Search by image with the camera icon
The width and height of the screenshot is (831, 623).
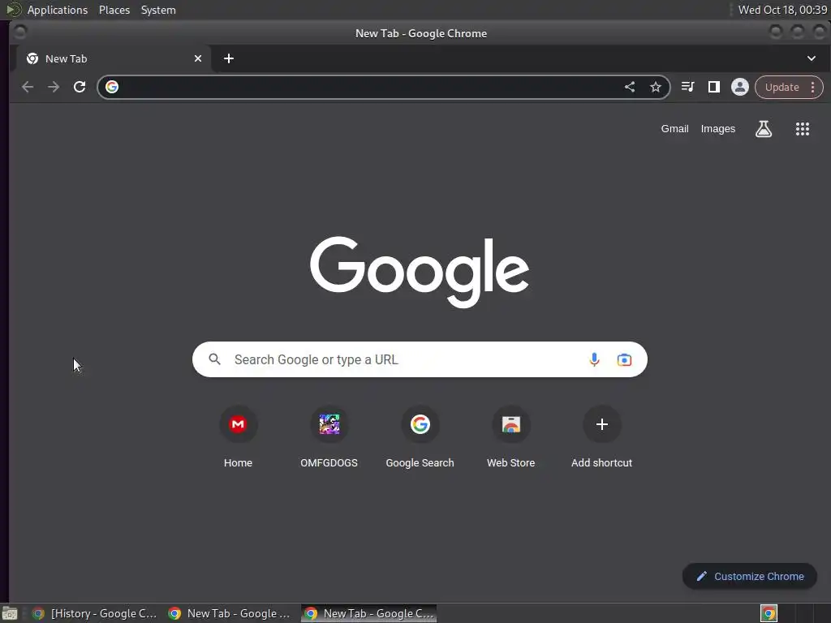click(624, 359)
